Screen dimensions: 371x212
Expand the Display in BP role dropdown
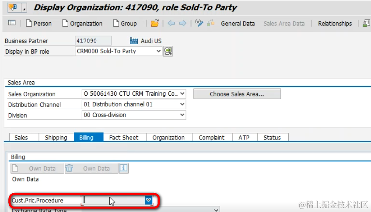158,51
